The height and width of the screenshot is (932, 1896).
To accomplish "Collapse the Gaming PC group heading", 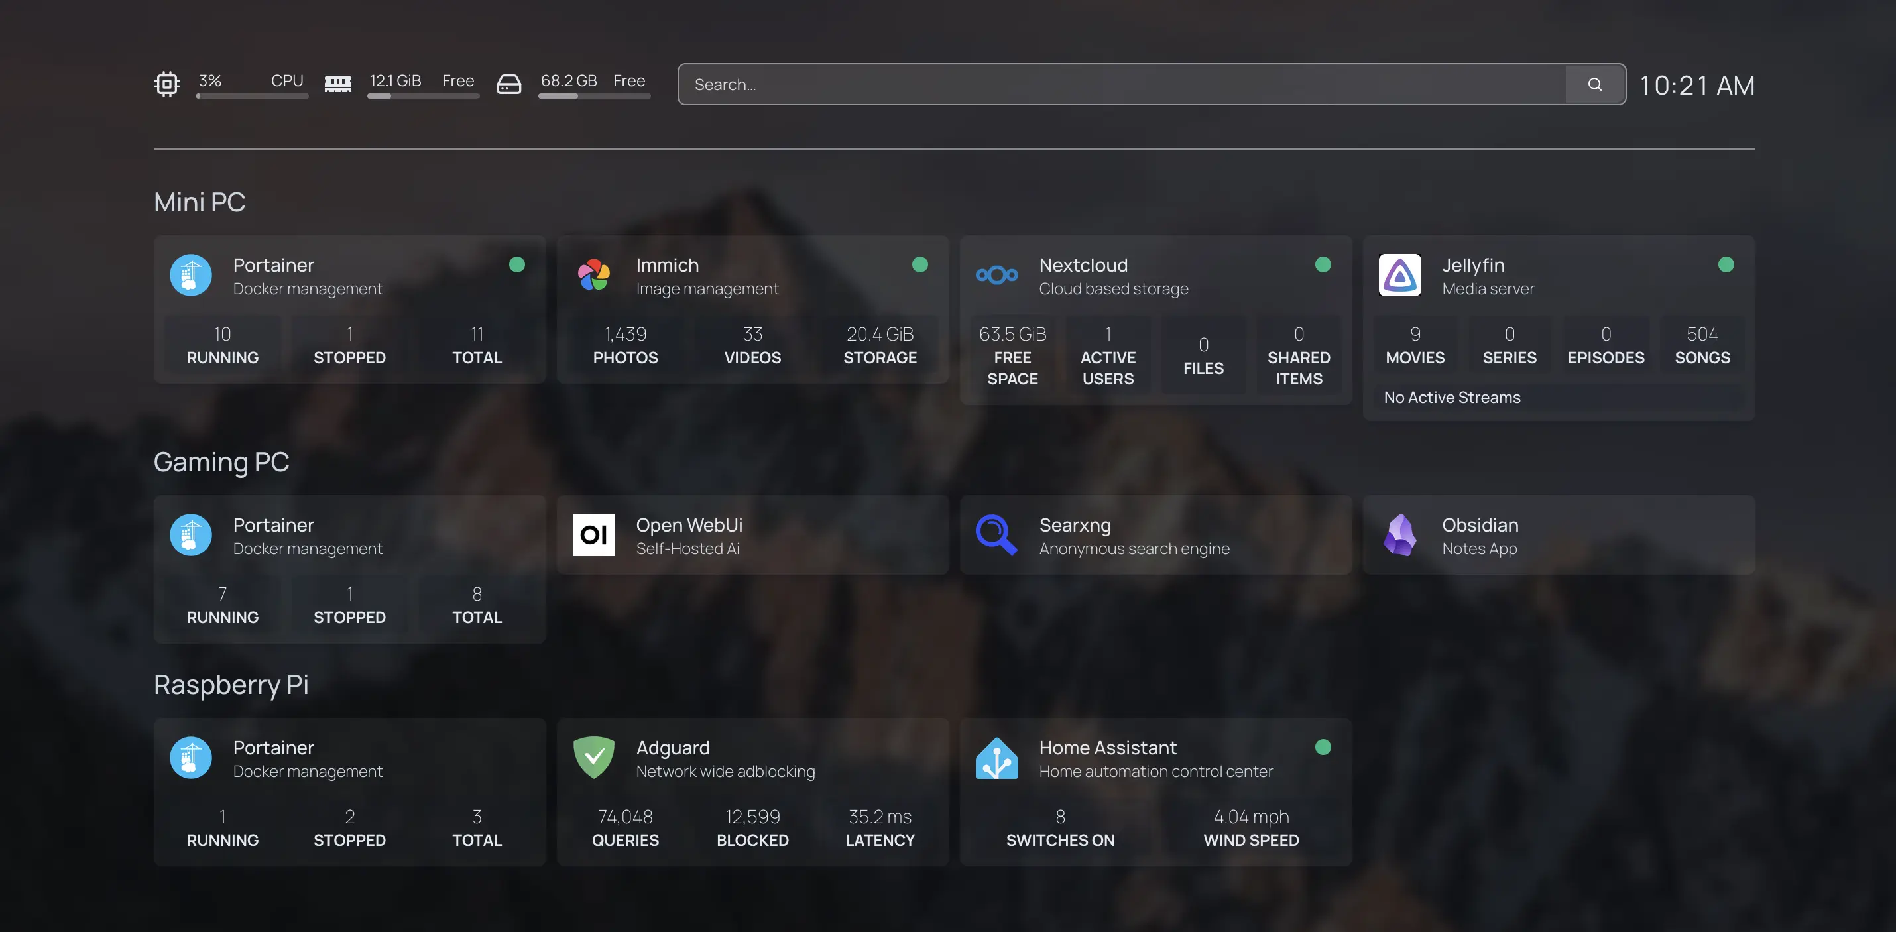I will (221, 462).
